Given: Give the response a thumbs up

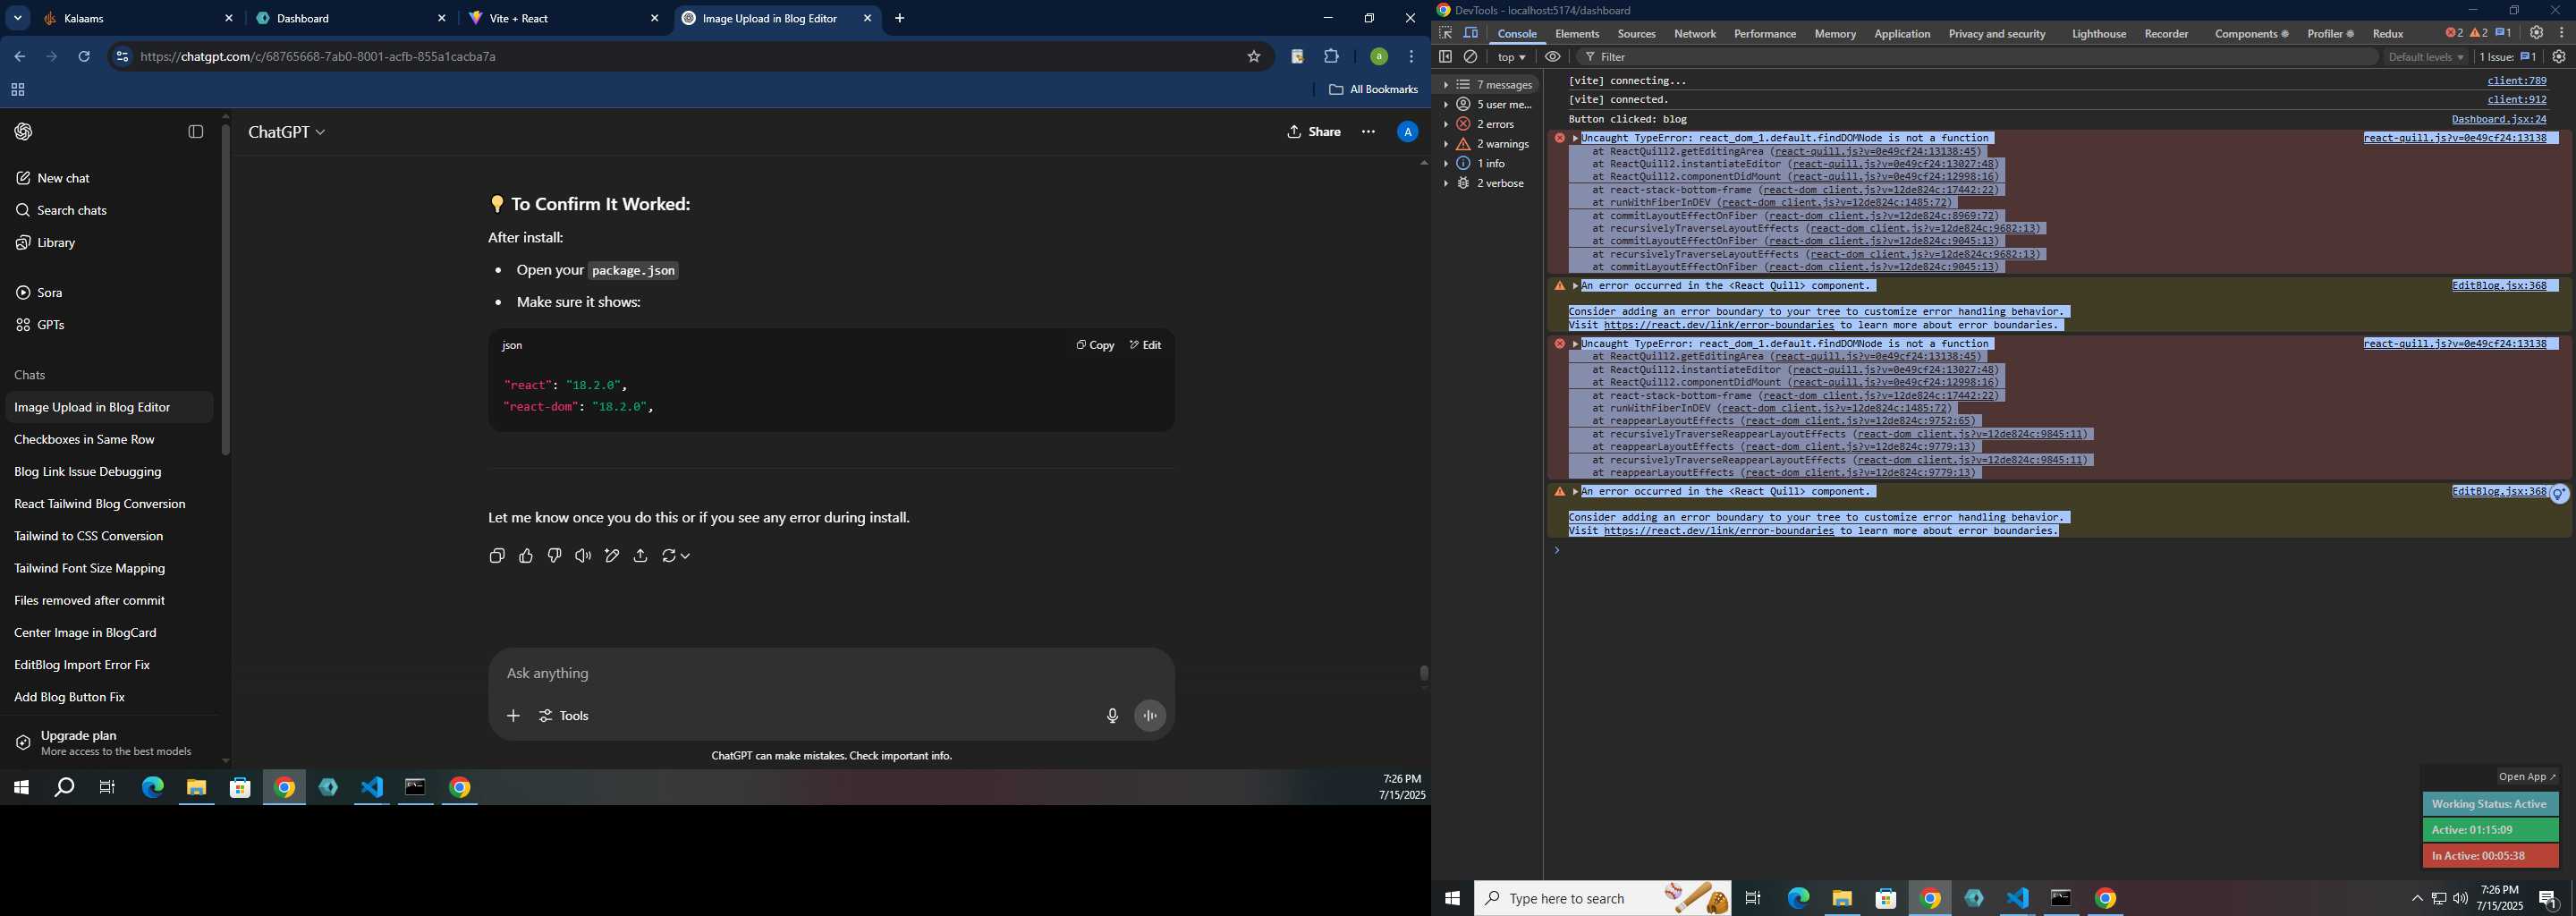Looking at the screenshot, I should point(526,556).
